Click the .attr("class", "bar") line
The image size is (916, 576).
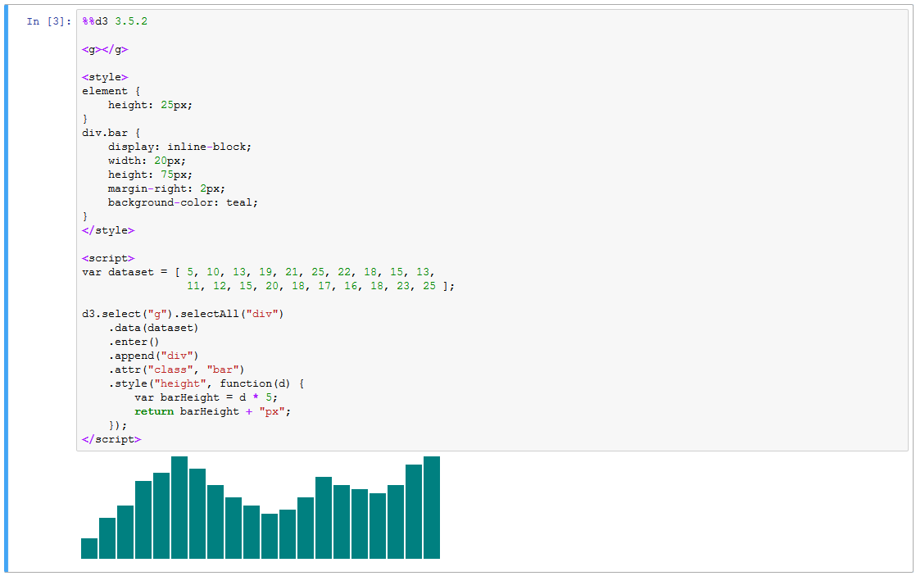click(176, 370)
